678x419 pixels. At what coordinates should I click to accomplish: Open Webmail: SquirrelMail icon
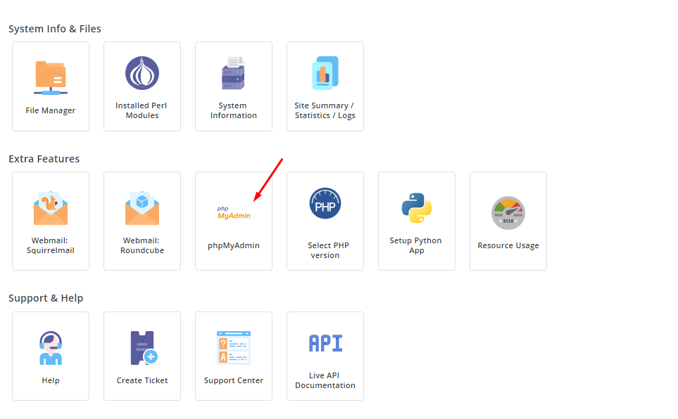point(50,207)
